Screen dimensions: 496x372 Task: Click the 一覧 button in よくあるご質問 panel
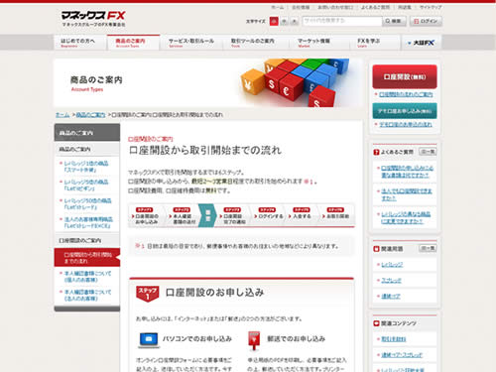point(428,152)
